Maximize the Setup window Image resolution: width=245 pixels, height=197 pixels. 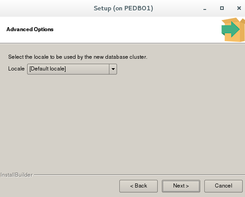pyautogui.click(x=221, y=8)
